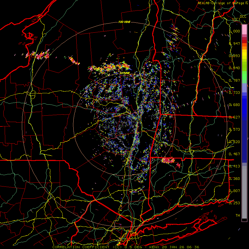The height and width of the screenshot is (249, 249).
Task: Click the 0.307 legend value
Action: tap(234, 191)
